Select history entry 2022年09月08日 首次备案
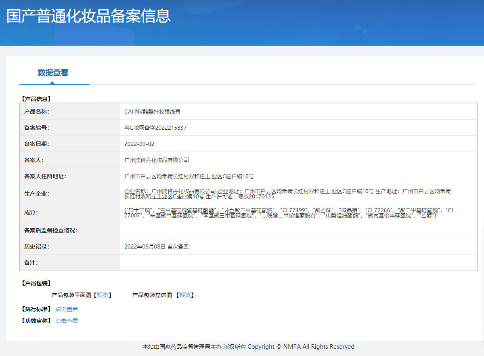484x356 pixels. tap(157, 246)
